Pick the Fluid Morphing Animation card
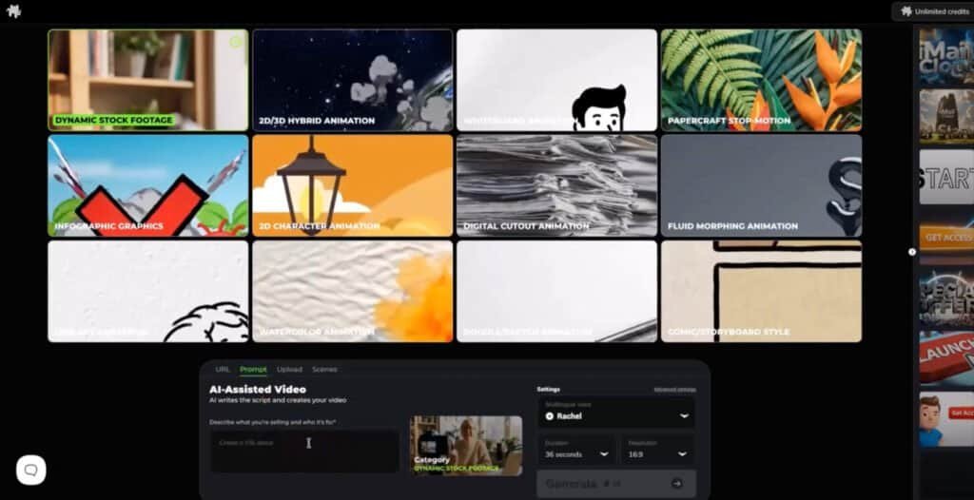 (x=761, y=185)
